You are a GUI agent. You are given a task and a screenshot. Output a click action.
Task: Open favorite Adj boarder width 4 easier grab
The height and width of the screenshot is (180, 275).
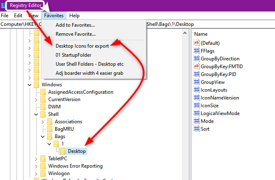pos(89,73)
